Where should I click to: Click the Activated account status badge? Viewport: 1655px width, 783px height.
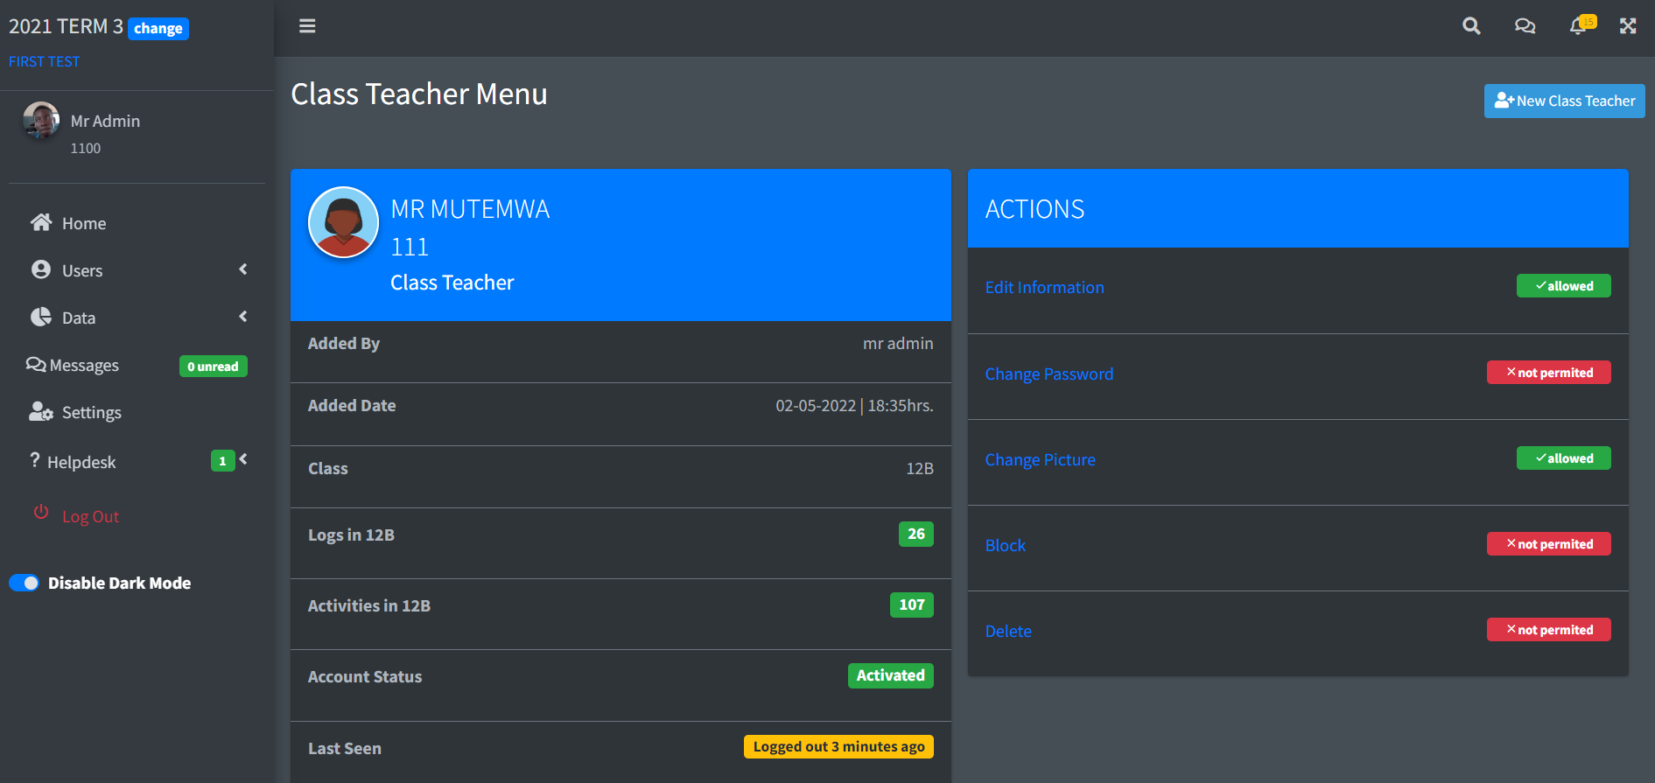890,675
